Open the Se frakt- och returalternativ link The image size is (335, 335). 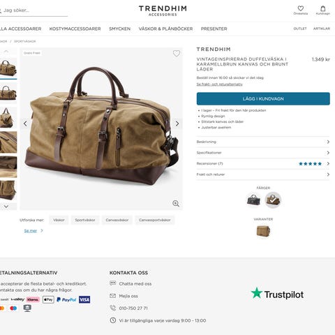(219, 84)
